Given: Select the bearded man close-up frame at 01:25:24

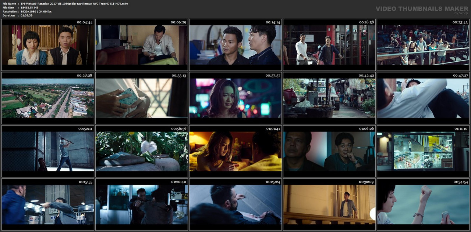Looking at the screenshot, I should (x=235, y=204).
